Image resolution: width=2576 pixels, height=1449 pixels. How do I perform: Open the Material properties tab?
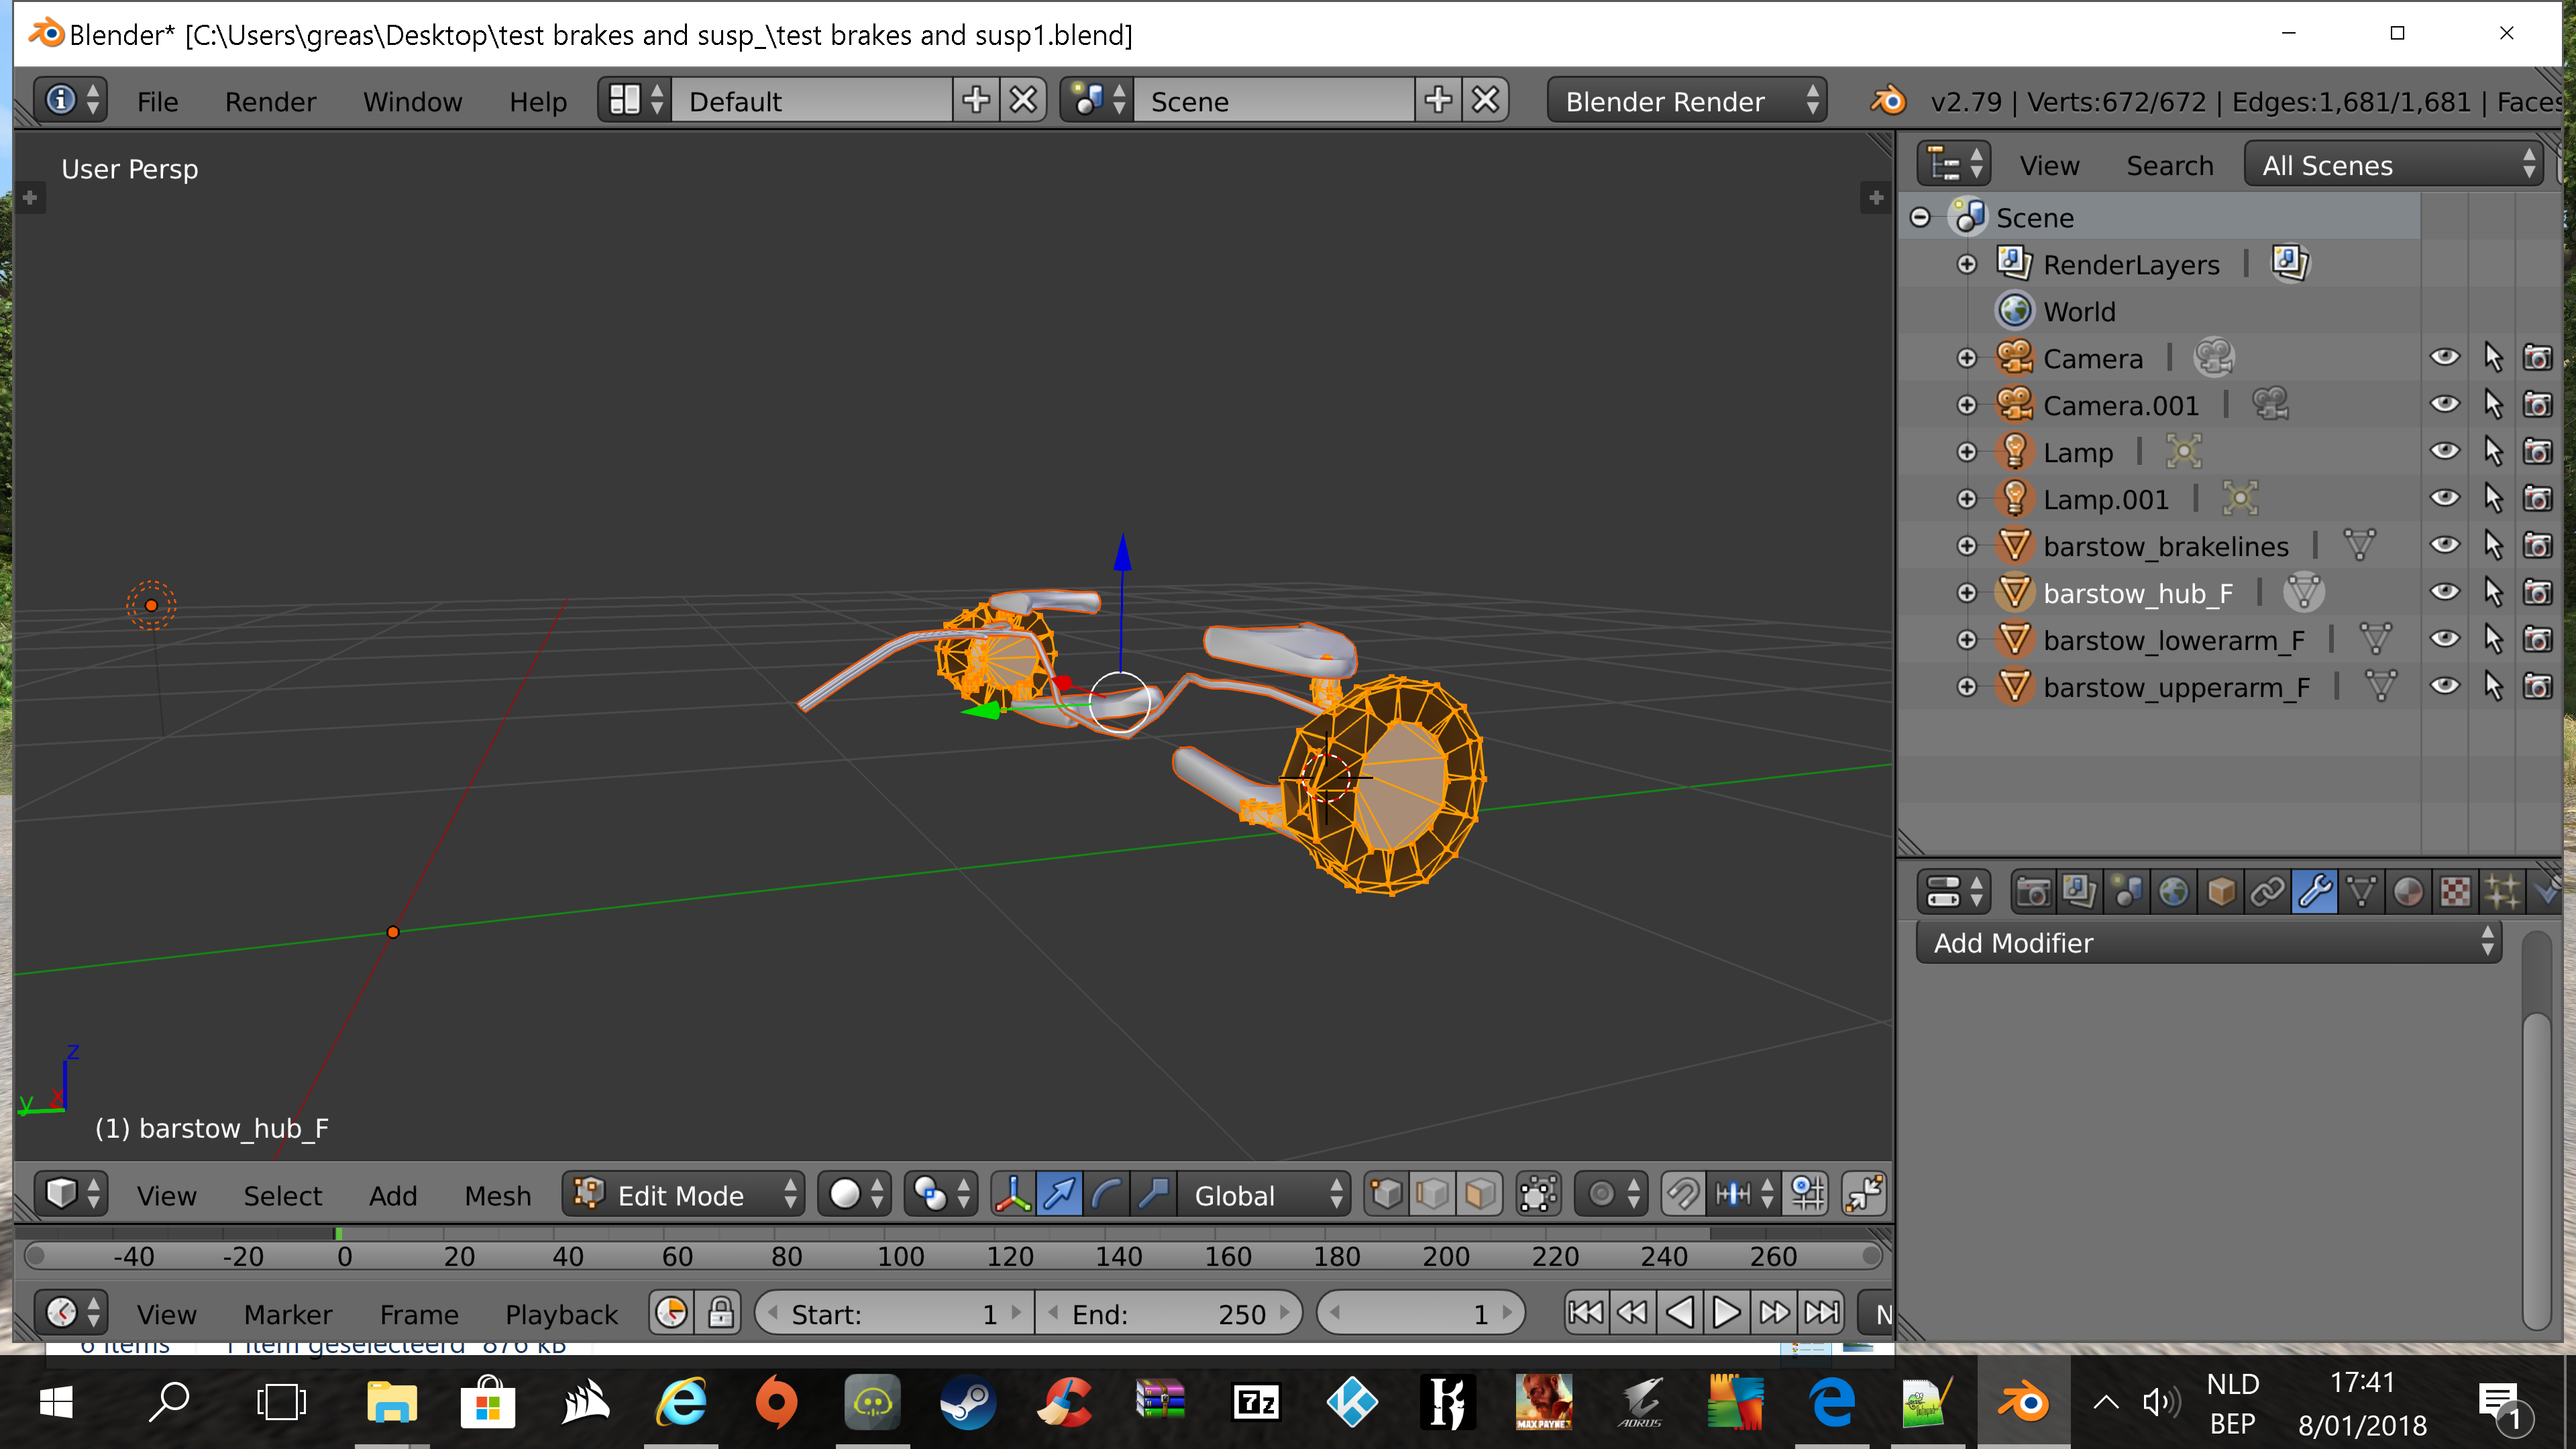(x=2408, y=891)
